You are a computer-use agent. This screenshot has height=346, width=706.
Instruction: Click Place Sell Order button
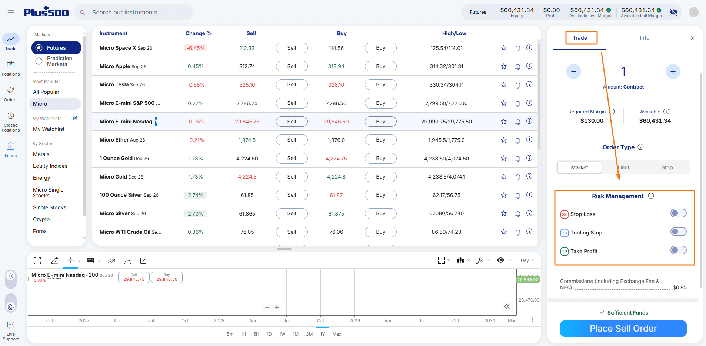click(x=623, y=329)
